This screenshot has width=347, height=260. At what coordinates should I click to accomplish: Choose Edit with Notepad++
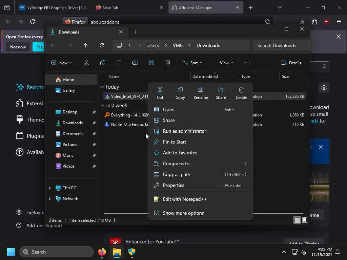[x=201, y=199]
